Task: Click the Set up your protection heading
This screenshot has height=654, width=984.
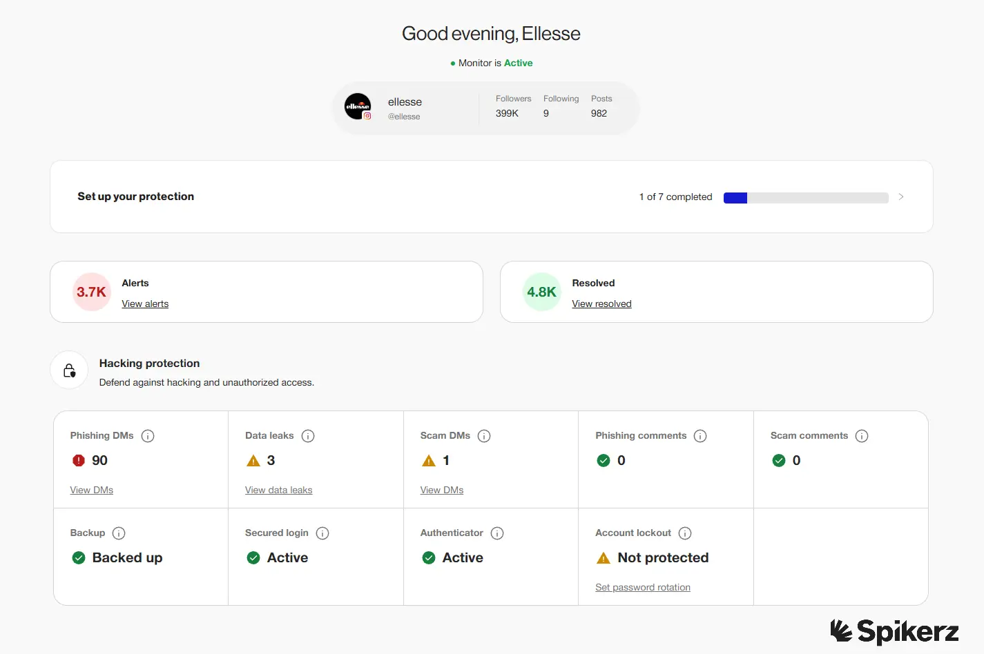Action: click(135, 197)
